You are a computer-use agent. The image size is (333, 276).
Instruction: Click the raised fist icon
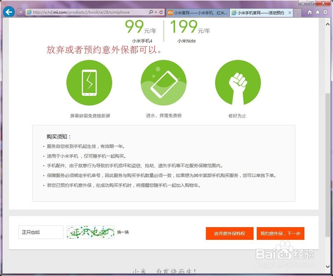click(x=238, y=83)
